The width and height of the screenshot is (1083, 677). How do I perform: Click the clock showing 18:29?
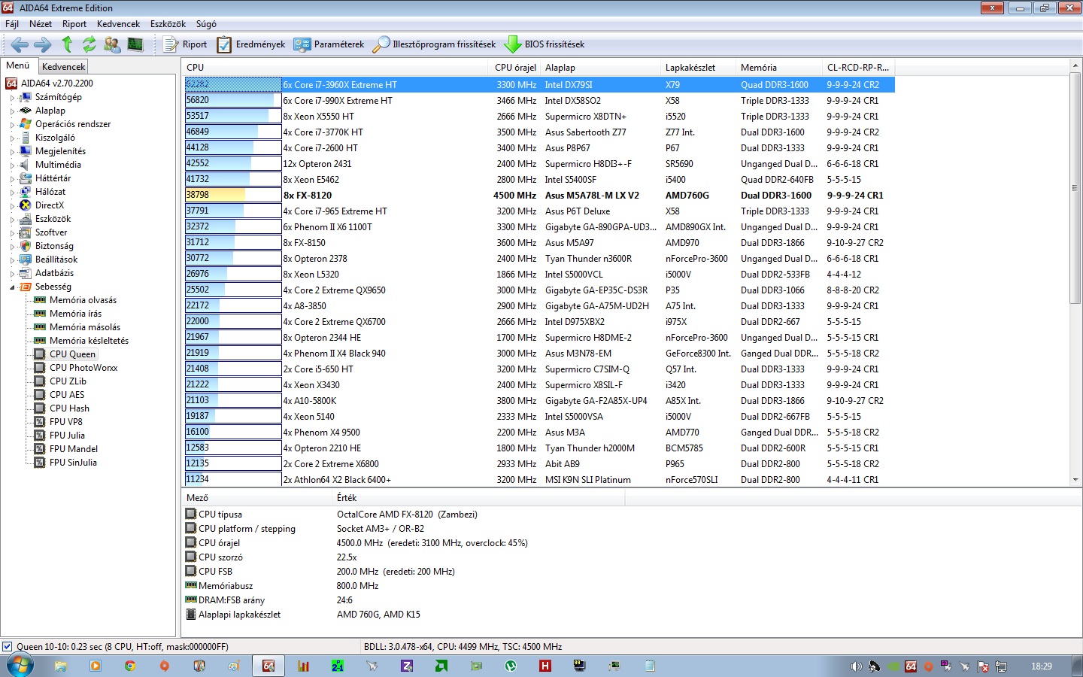point(1042,666)
